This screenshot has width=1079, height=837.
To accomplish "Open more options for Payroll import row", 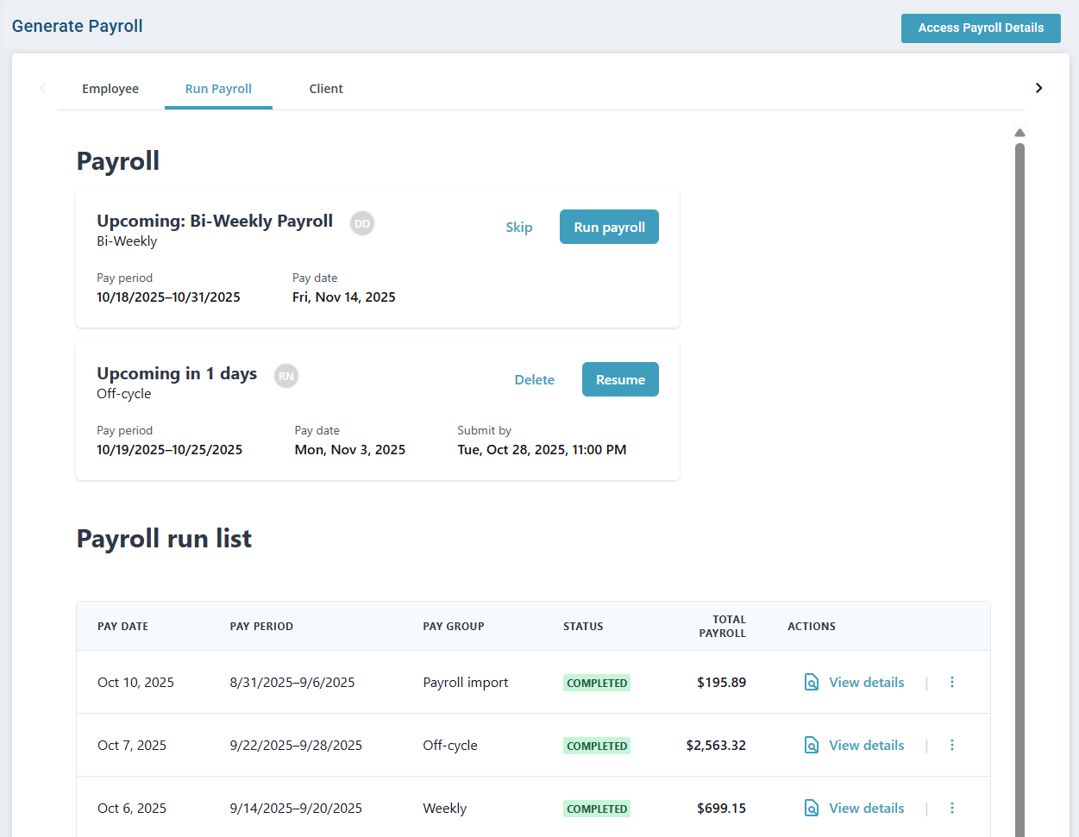I will [952, 683].
